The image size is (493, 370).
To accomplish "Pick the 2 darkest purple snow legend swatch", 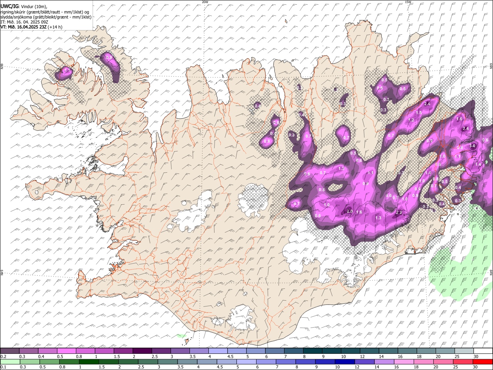I will click(x=142, y=351).
